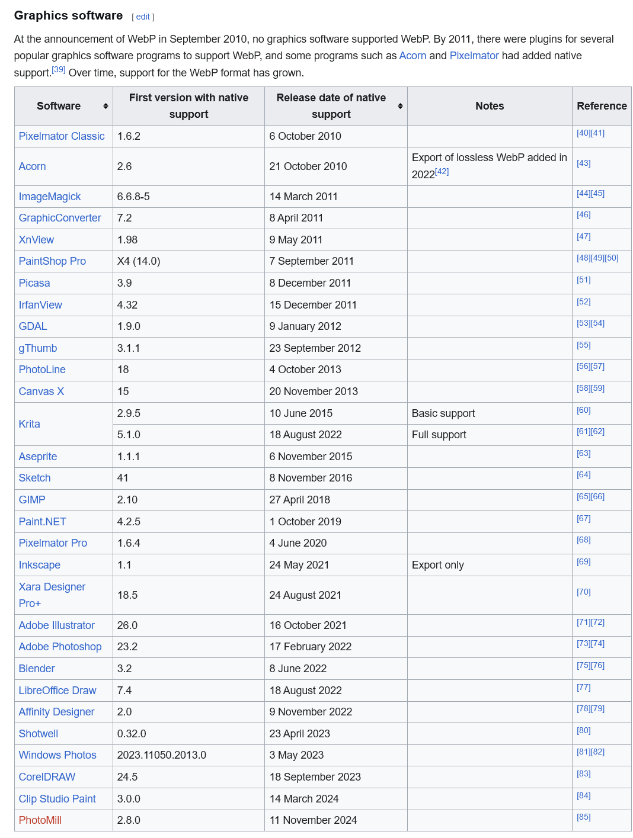The width and height of the screenshot is (633, 838).
Task: Sort by Release date of native support arrows
Action: [400, 106]
